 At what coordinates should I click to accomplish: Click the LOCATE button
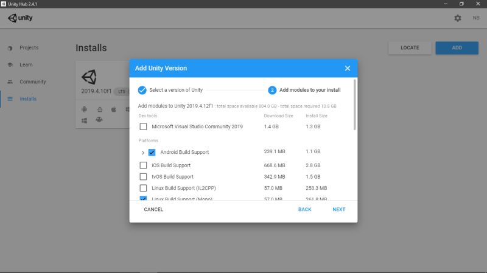click(410, 48)
